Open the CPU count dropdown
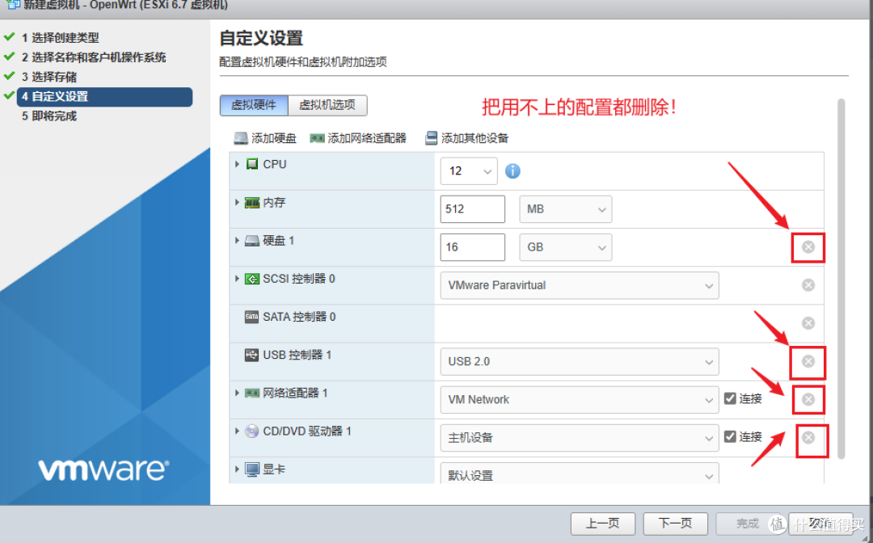This screenshot has height=543, width=873. [469, 171]
